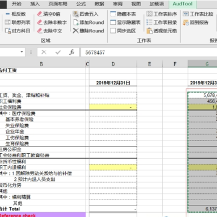Click the 失业保险费 row label

pyautogui.click(x=17, y=125)
